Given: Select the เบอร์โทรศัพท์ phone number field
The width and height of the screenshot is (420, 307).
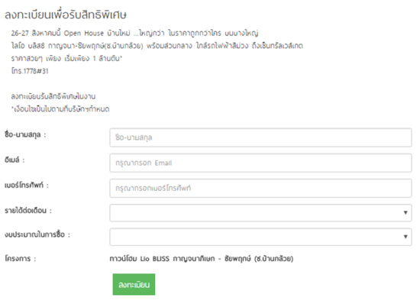Looking at the screenshot, I should [260, 188].
